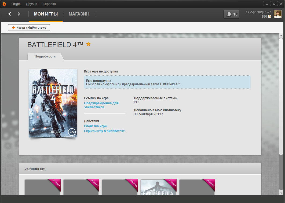Click the Еще недоступна notice box
Viewport: 285px width, 203px height.
coord(167,82)
